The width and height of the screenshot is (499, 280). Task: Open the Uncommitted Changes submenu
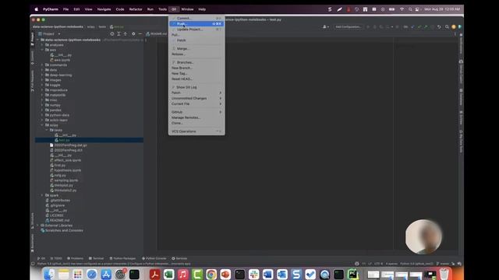(196, 98)
